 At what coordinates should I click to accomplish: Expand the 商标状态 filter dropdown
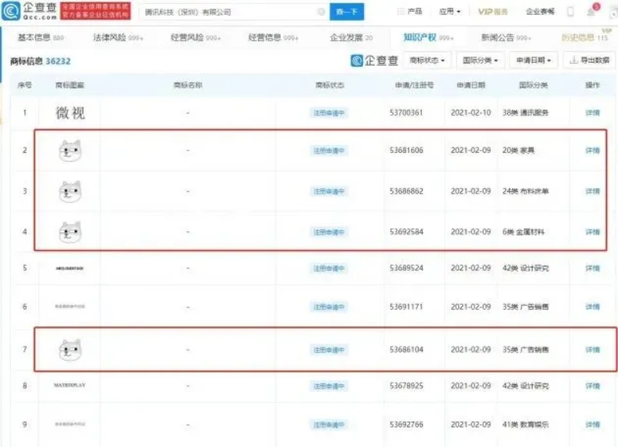click(427, 60)
